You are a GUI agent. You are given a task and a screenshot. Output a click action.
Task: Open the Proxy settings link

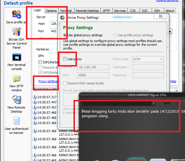48,81
